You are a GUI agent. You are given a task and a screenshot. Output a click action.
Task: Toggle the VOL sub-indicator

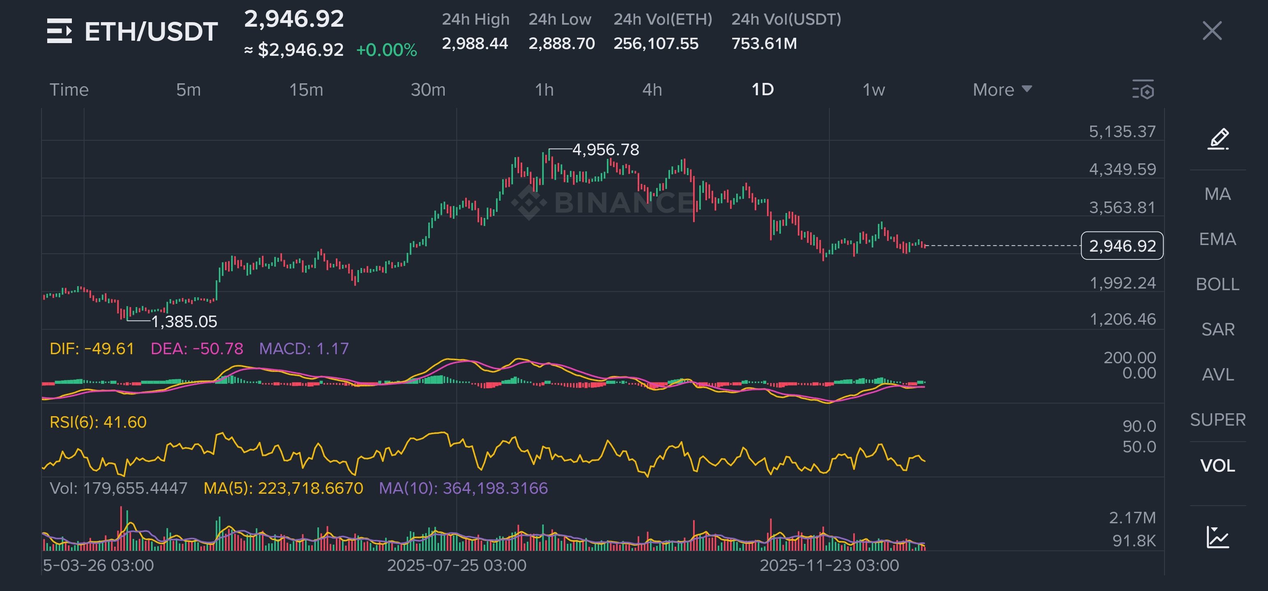pos(1217,465)
